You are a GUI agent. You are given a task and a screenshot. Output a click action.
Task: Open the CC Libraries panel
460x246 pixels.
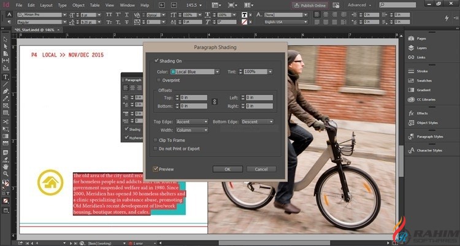(425, 99)
